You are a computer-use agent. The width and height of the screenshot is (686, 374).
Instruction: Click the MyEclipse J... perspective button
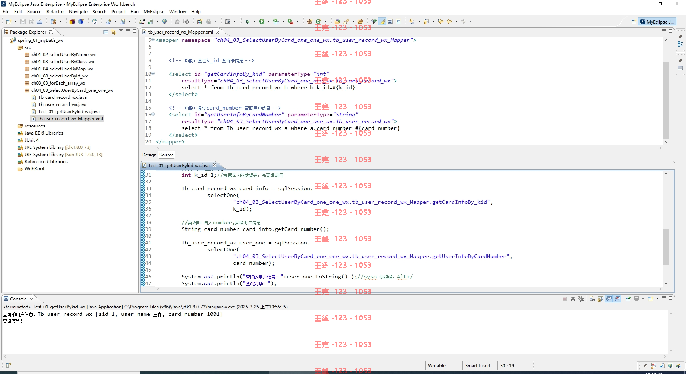click(657, 22)
